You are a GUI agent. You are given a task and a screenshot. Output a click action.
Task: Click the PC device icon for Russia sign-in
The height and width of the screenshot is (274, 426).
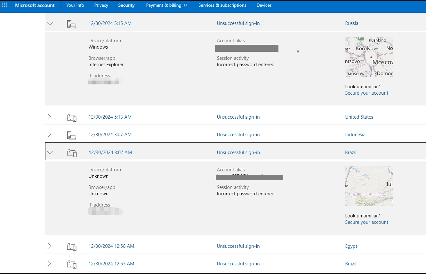(72, 24)
